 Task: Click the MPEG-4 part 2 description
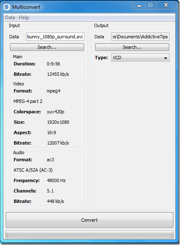pyautogui.click(x=28, y=101)
